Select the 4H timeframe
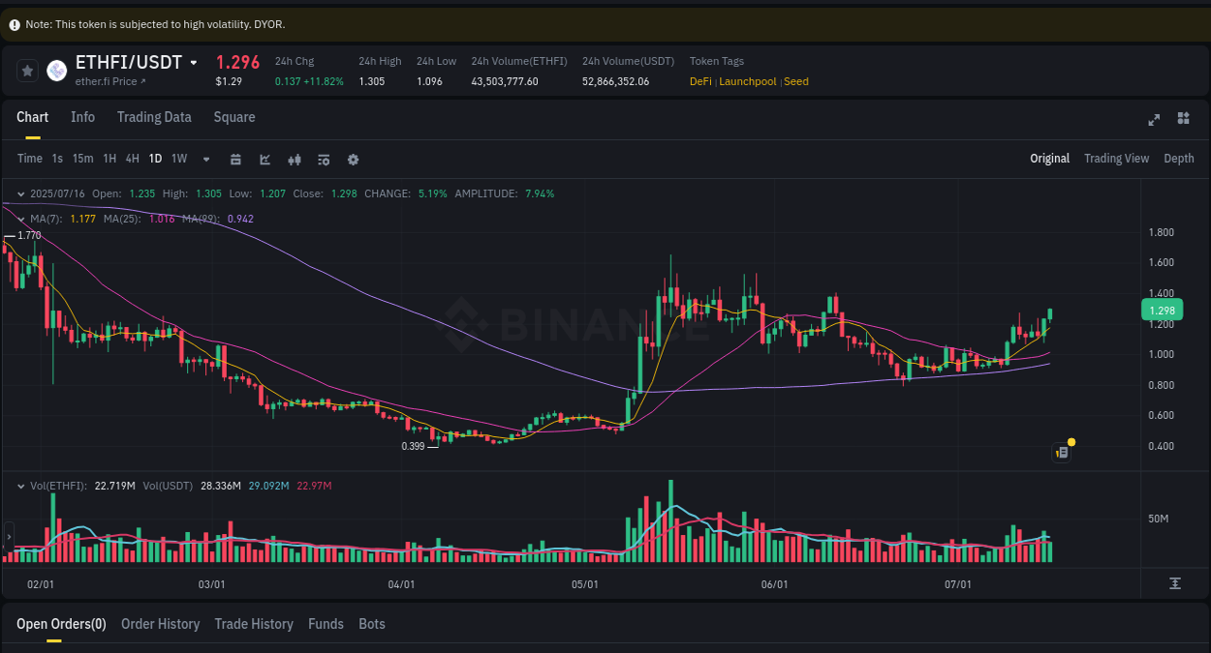 (x=132, y=159)
